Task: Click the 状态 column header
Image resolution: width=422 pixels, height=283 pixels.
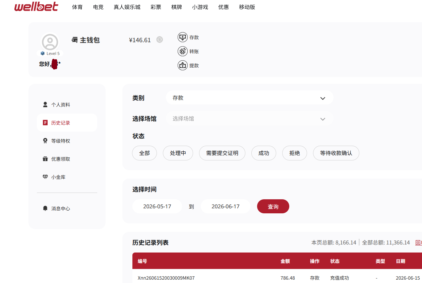Action: click(335, 261)
